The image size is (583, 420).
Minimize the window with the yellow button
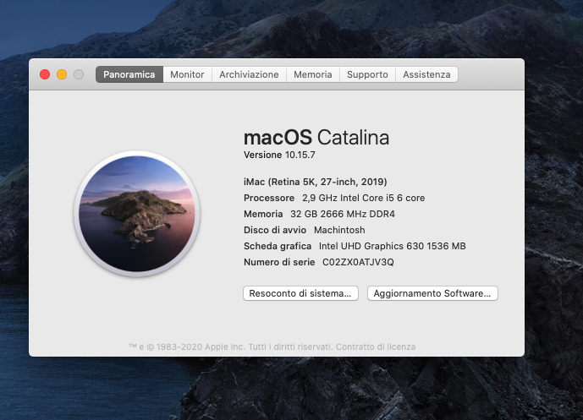[x=62, y=74]
